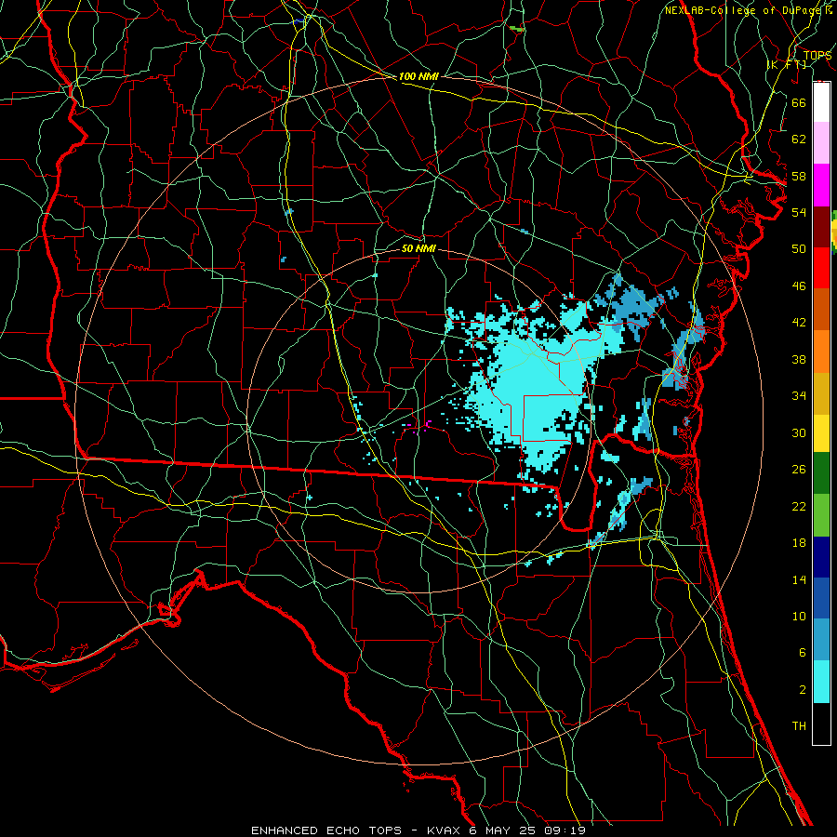Click the black threshold swatch in the legend
The image size is (837, 837).
[x=821, y=724]
